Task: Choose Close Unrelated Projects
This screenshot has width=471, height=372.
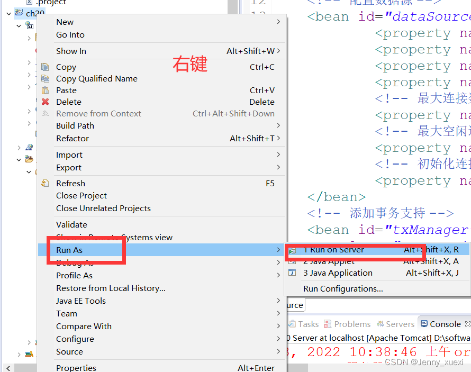Action: pos(162,208)
